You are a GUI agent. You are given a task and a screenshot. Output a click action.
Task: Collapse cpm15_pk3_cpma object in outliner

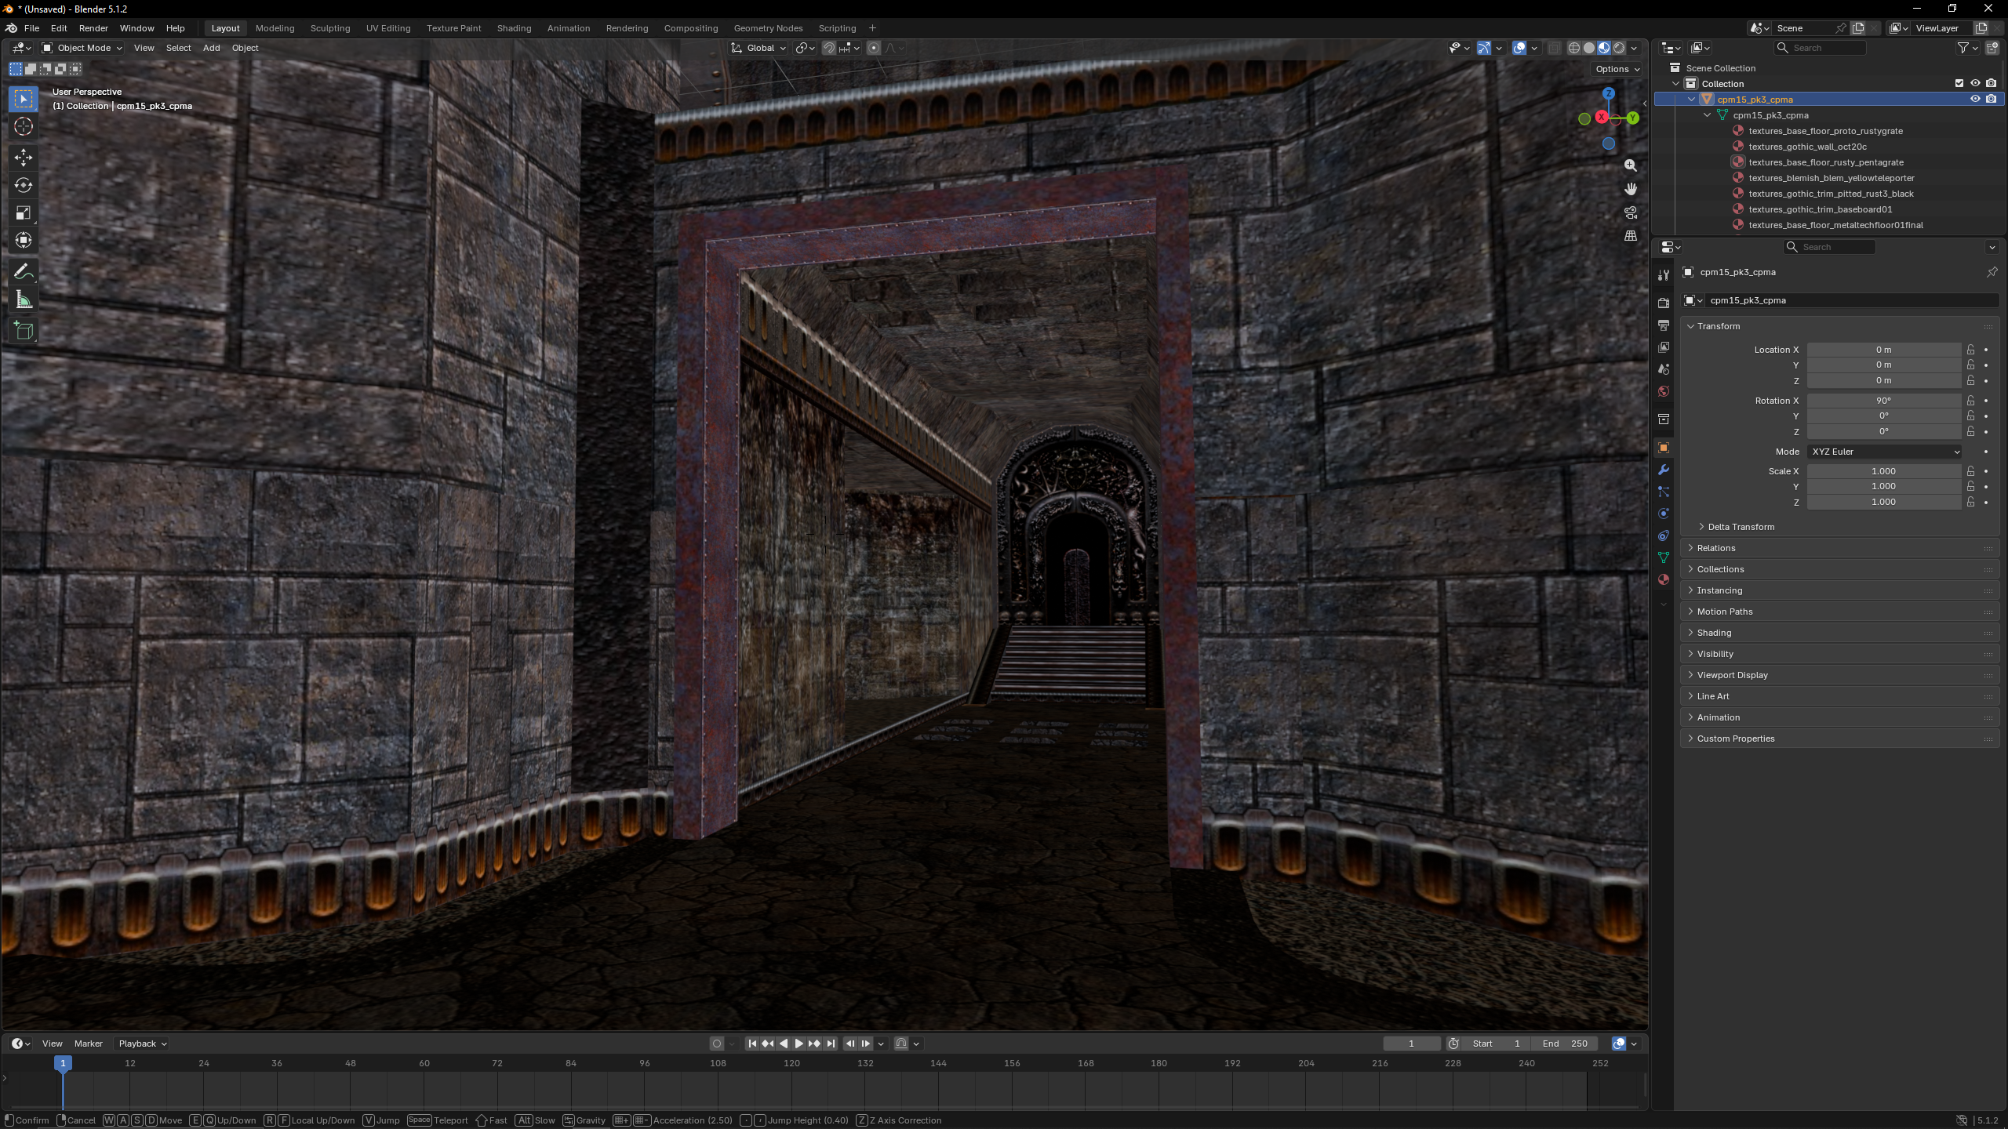click(x=1692, y=100)
